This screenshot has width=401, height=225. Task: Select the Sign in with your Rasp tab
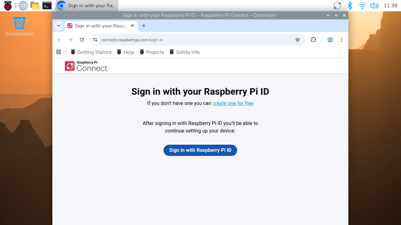[98, 25]
